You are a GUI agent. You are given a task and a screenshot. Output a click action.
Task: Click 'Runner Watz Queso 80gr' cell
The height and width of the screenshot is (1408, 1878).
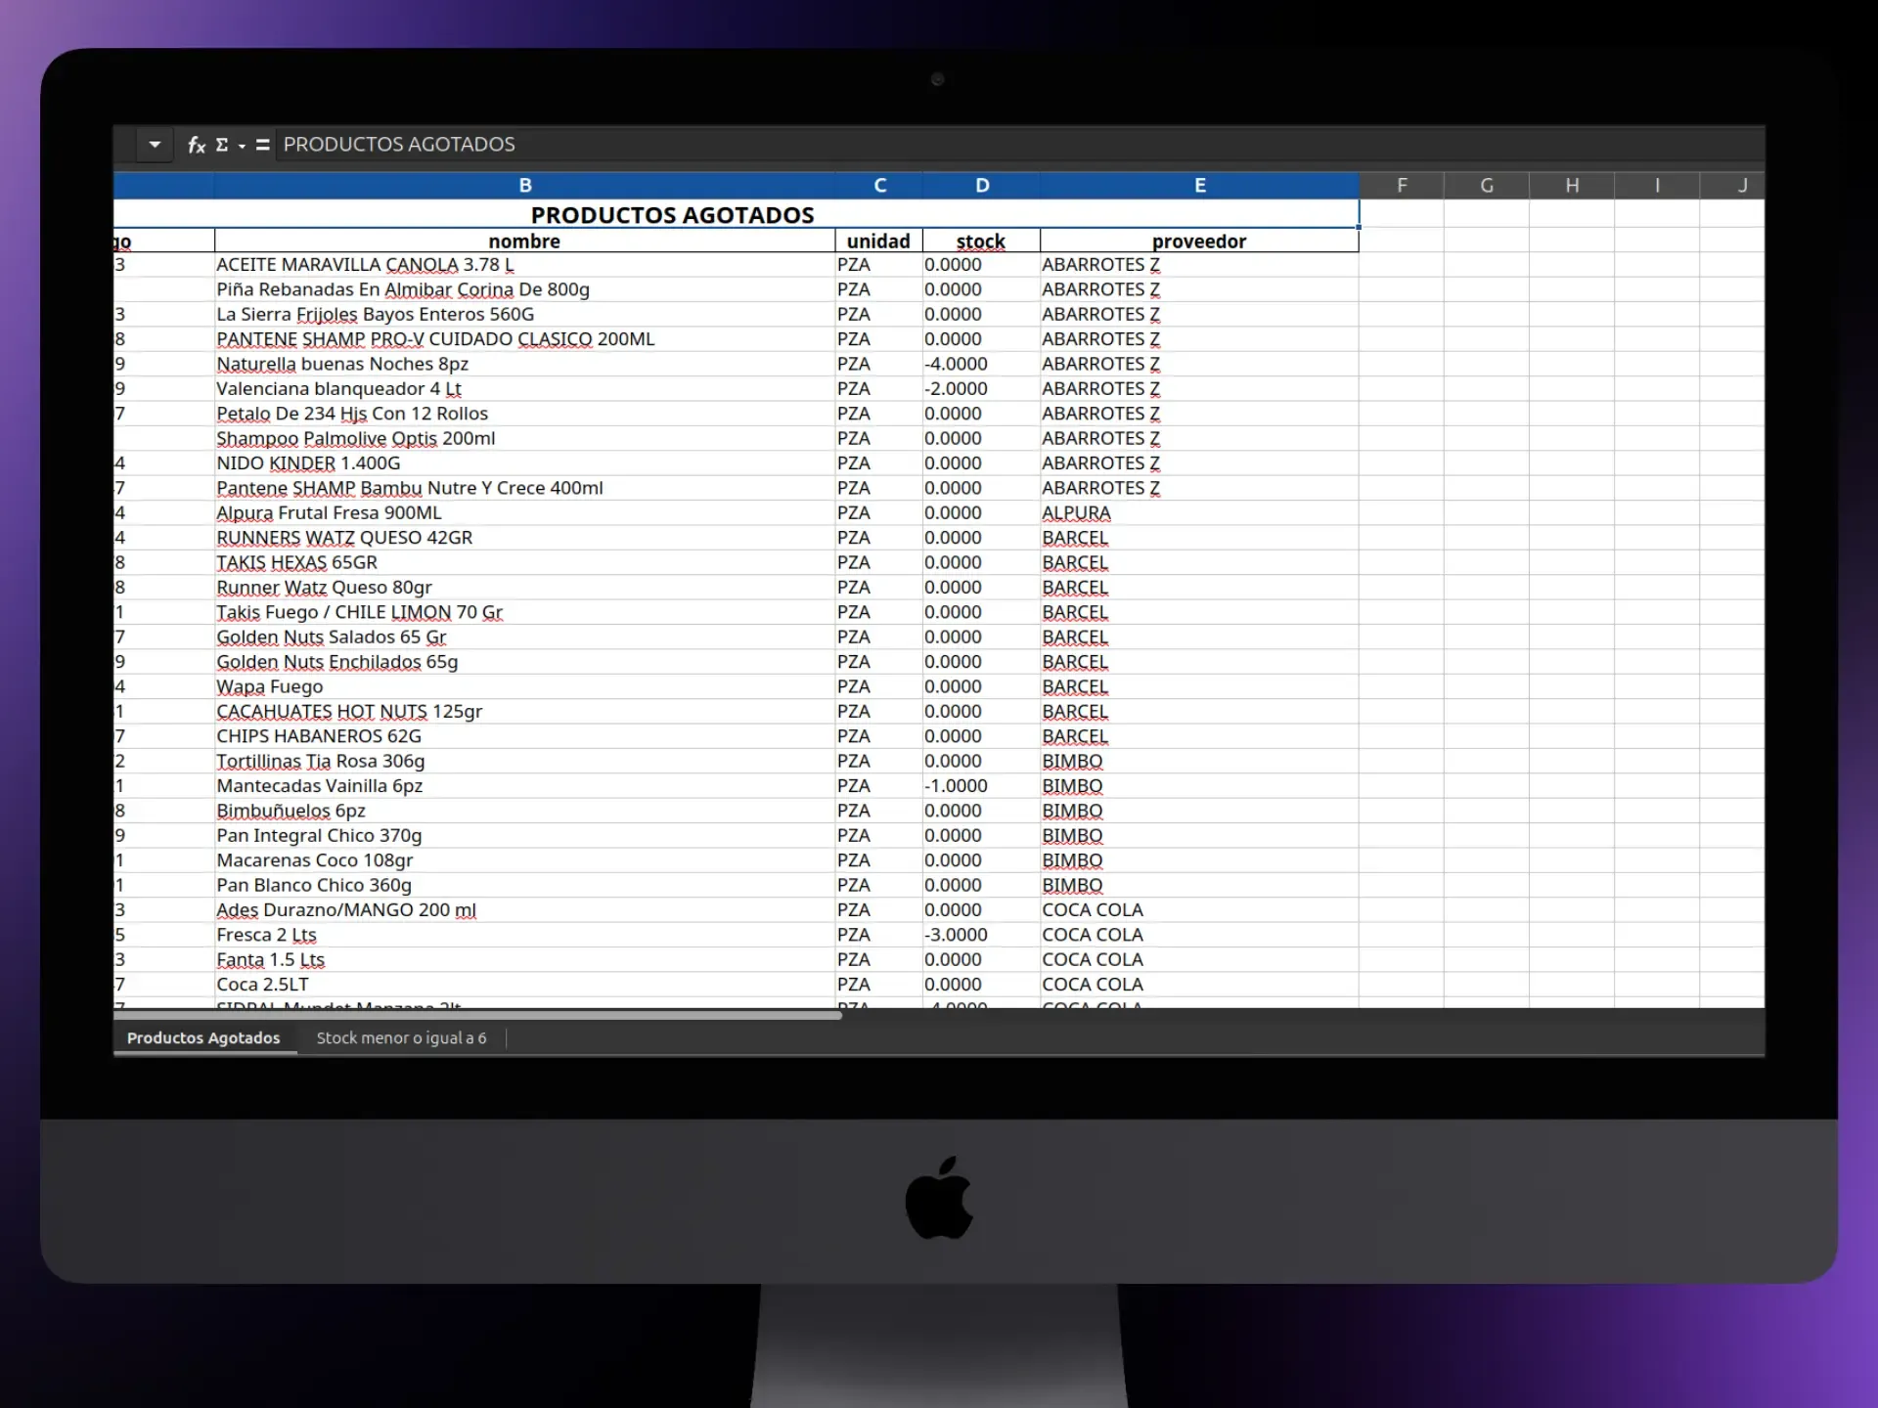(524, 588)
